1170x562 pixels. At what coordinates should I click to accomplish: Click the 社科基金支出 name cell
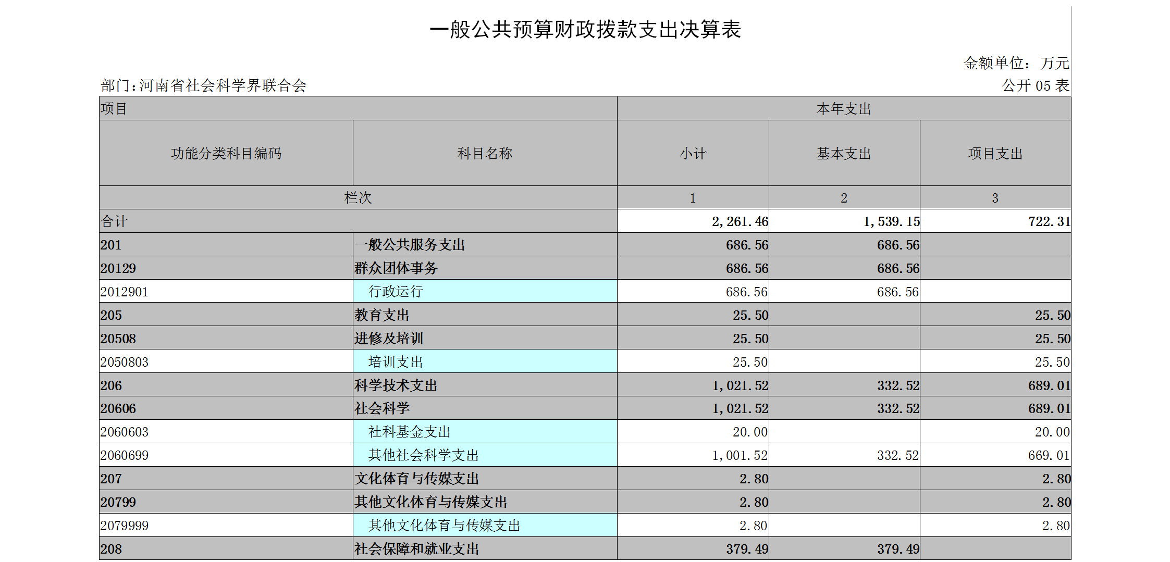[485, 431]
